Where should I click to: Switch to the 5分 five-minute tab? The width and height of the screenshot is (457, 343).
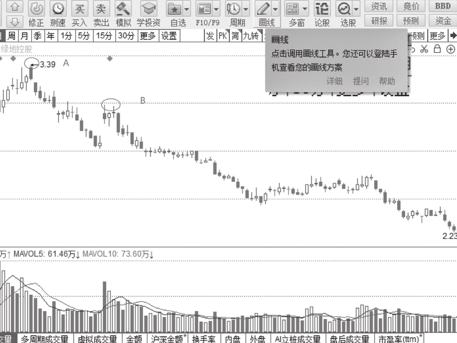(x=84, y=36)
